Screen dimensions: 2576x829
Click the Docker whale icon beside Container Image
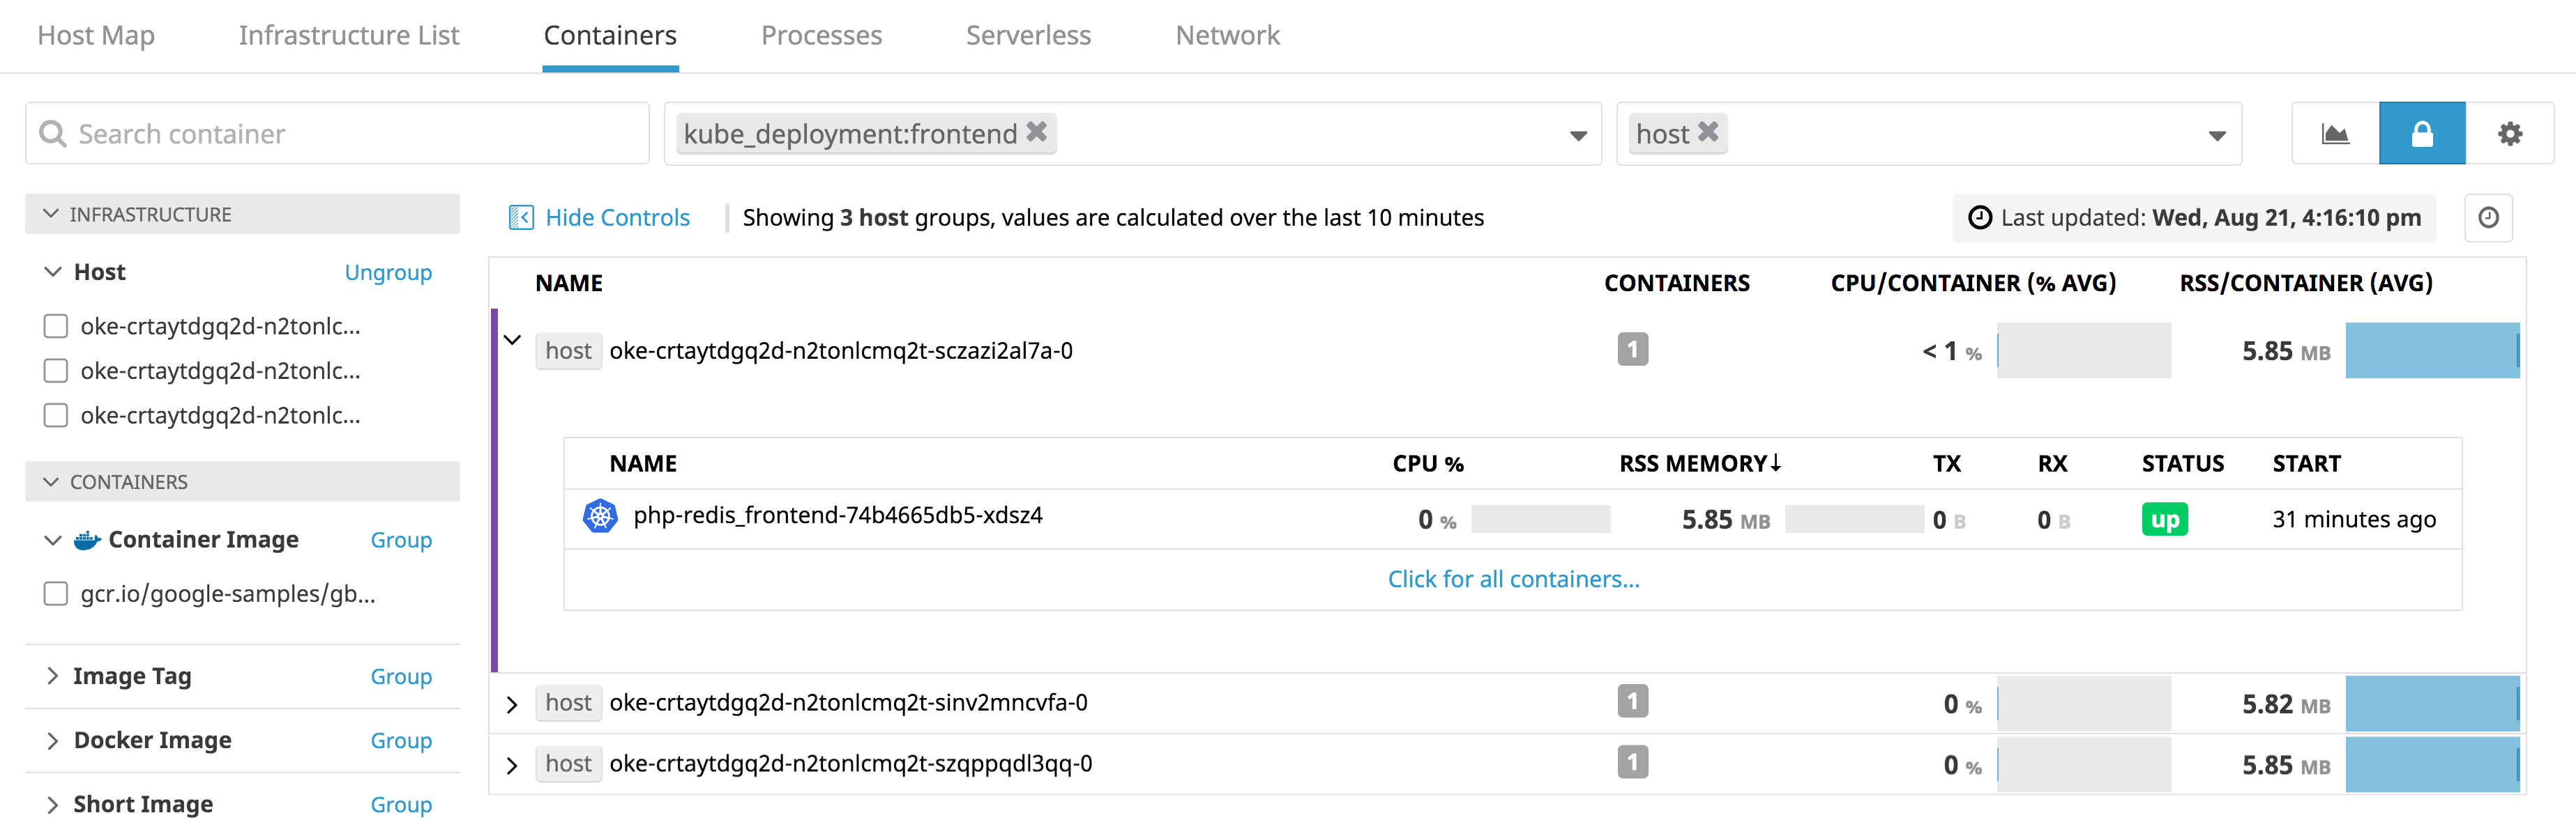tap(88, 539)
